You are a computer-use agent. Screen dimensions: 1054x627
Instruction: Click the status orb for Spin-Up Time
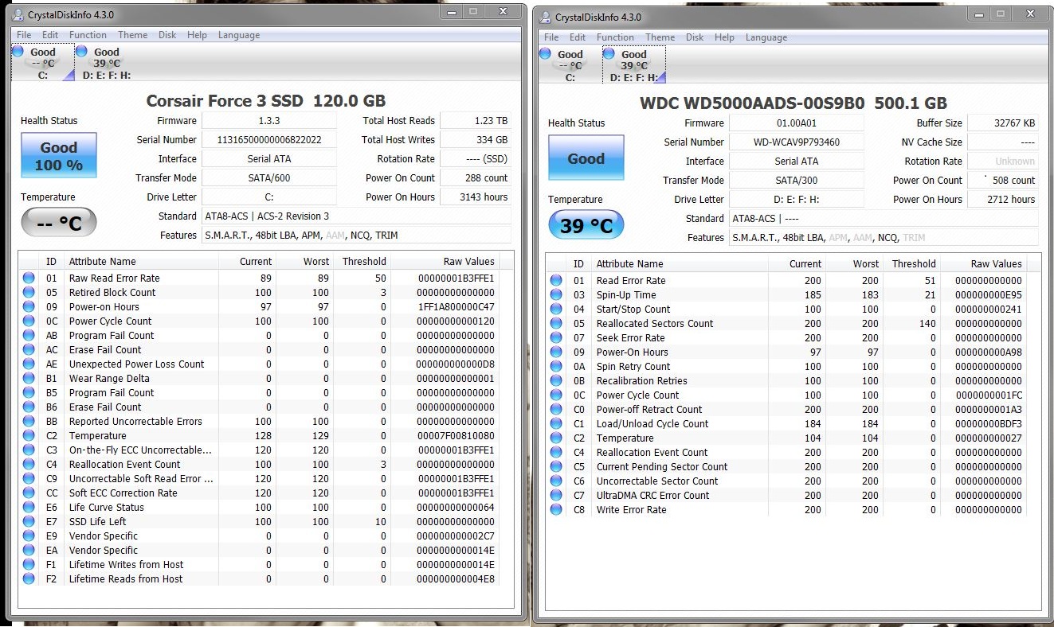556,295
